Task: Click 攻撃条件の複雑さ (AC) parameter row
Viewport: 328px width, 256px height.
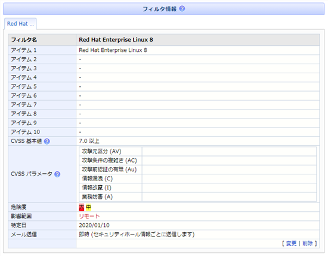Action: point(197,160)
